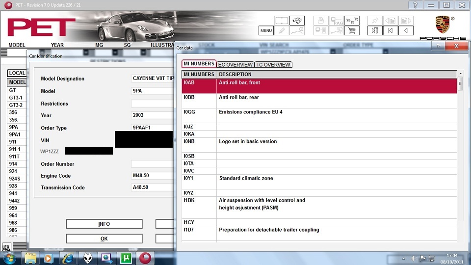
Task: Click the previous page document icon
Action: [x=391, y=21]
